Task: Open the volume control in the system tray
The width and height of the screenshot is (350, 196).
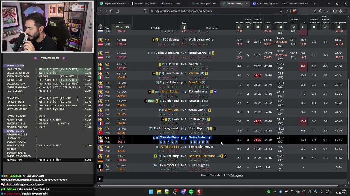Action: click(331, 192)
